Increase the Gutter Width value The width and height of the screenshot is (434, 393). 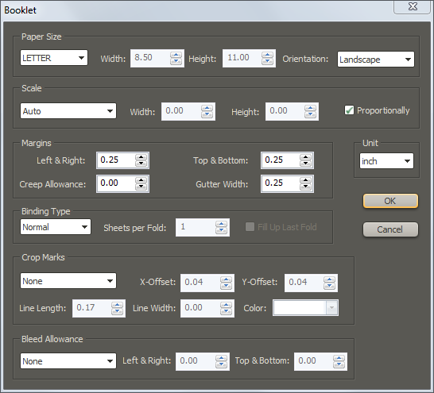(x=305, y=180)
